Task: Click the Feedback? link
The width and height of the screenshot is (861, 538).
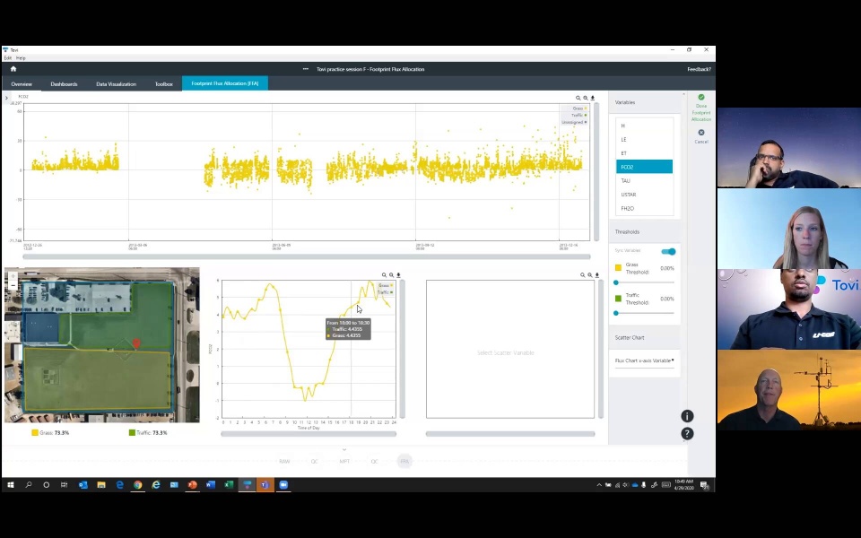Action: [699, 69]
